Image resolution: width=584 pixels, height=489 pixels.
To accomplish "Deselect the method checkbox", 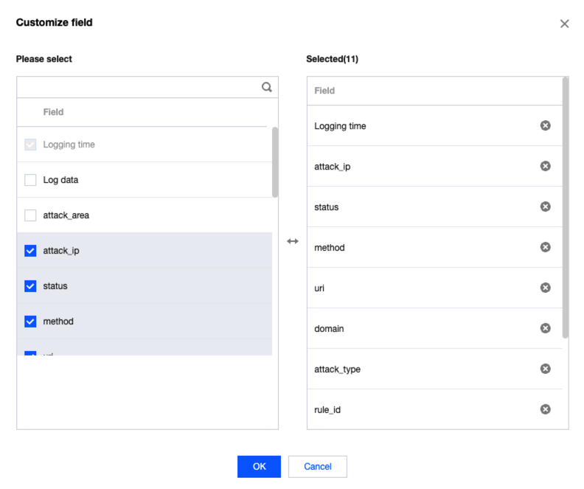I will coord(30,322).
